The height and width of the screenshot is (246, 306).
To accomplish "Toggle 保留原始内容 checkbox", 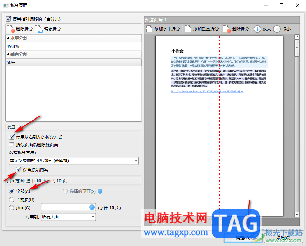I will (19, 169).
